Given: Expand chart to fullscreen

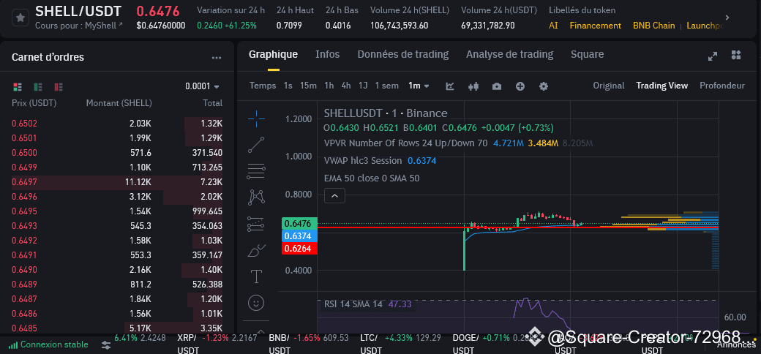Looking at the screenshot, I should tap(713, 56).
